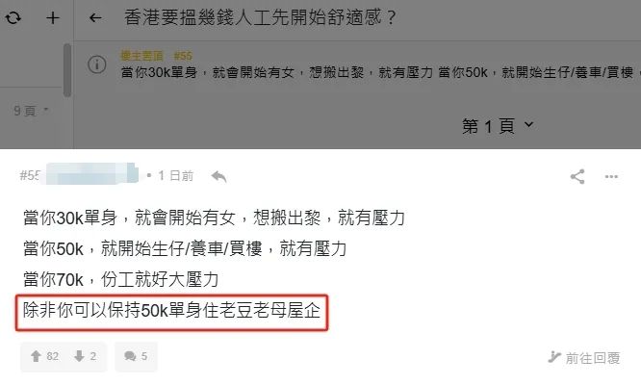The height and width of the screenshot is (385, 641).
Task: Click the highlighted line 除非你可以保持50k
Action: tap(171, 311)
